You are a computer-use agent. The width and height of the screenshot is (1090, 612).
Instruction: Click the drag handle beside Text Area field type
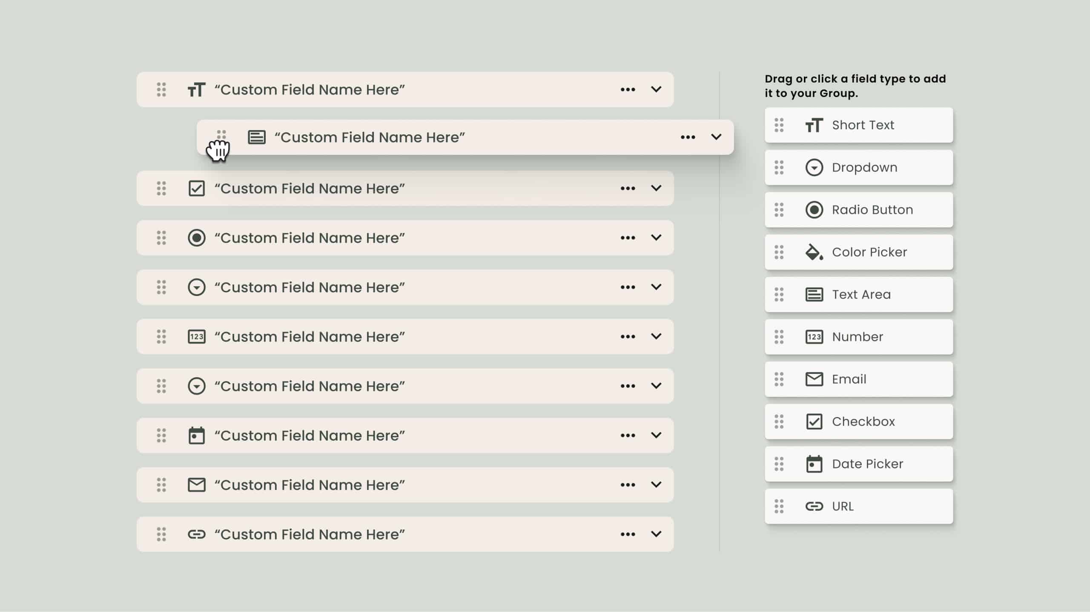(779, 294)
